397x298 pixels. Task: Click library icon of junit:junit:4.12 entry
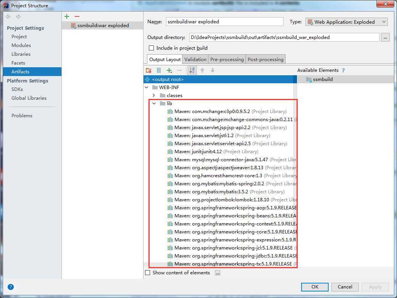tap(170, 152)
